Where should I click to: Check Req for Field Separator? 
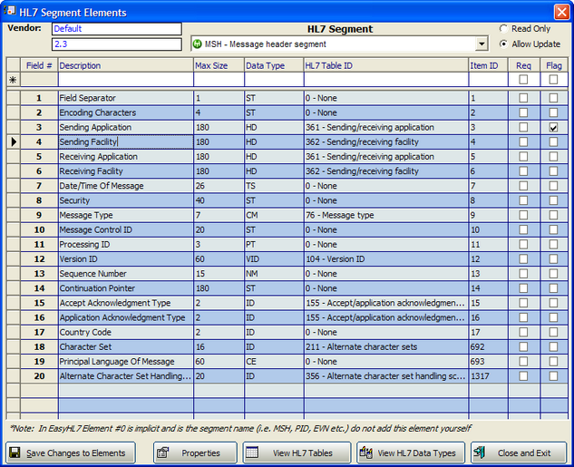523,98
